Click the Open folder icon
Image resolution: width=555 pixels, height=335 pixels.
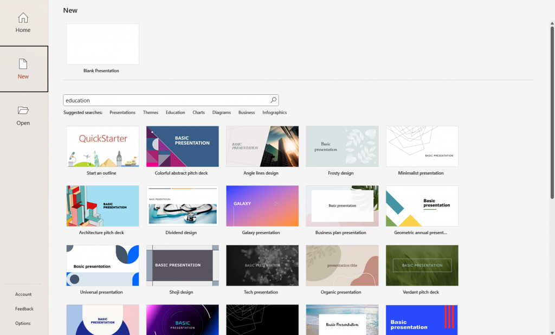click(23, 111)
